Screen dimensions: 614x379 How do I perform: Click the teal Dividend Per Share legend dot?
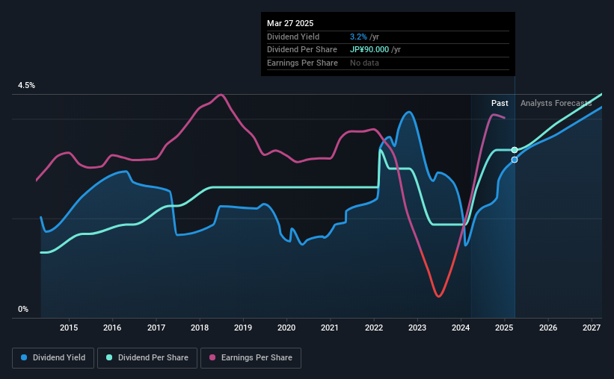pos(109,357)
